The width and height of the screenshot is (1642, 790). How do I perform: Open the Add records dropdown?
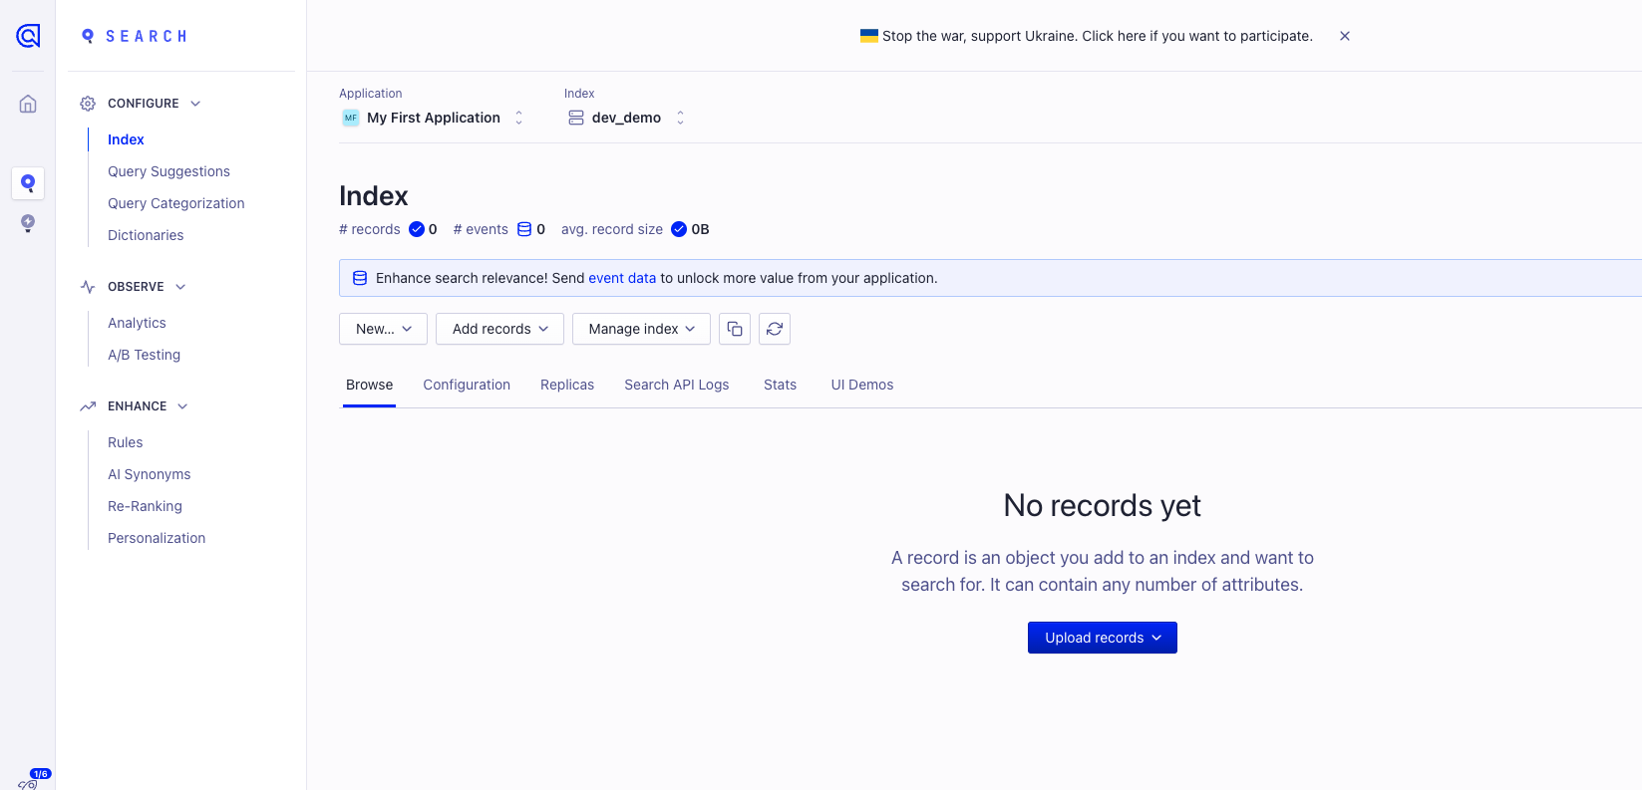(x=499, y=329)
